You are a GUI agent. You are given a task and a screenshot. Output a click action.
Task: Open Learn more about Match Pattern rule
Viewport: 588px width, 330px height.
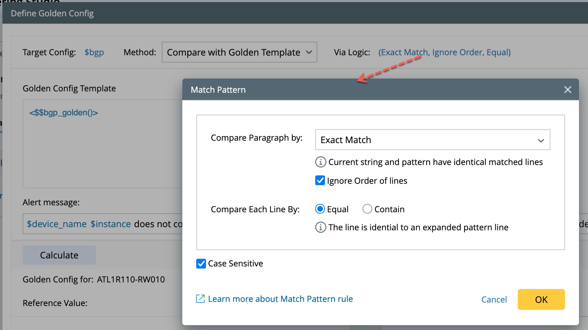click(x=280, y=299)
